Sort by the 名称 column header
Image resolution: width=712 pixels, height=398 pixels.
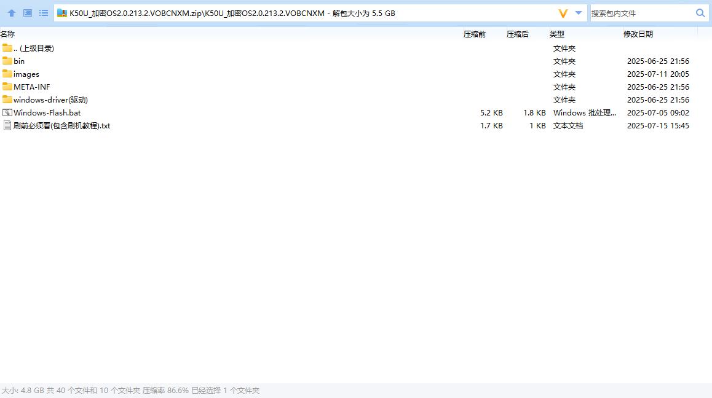pos(8,34)
